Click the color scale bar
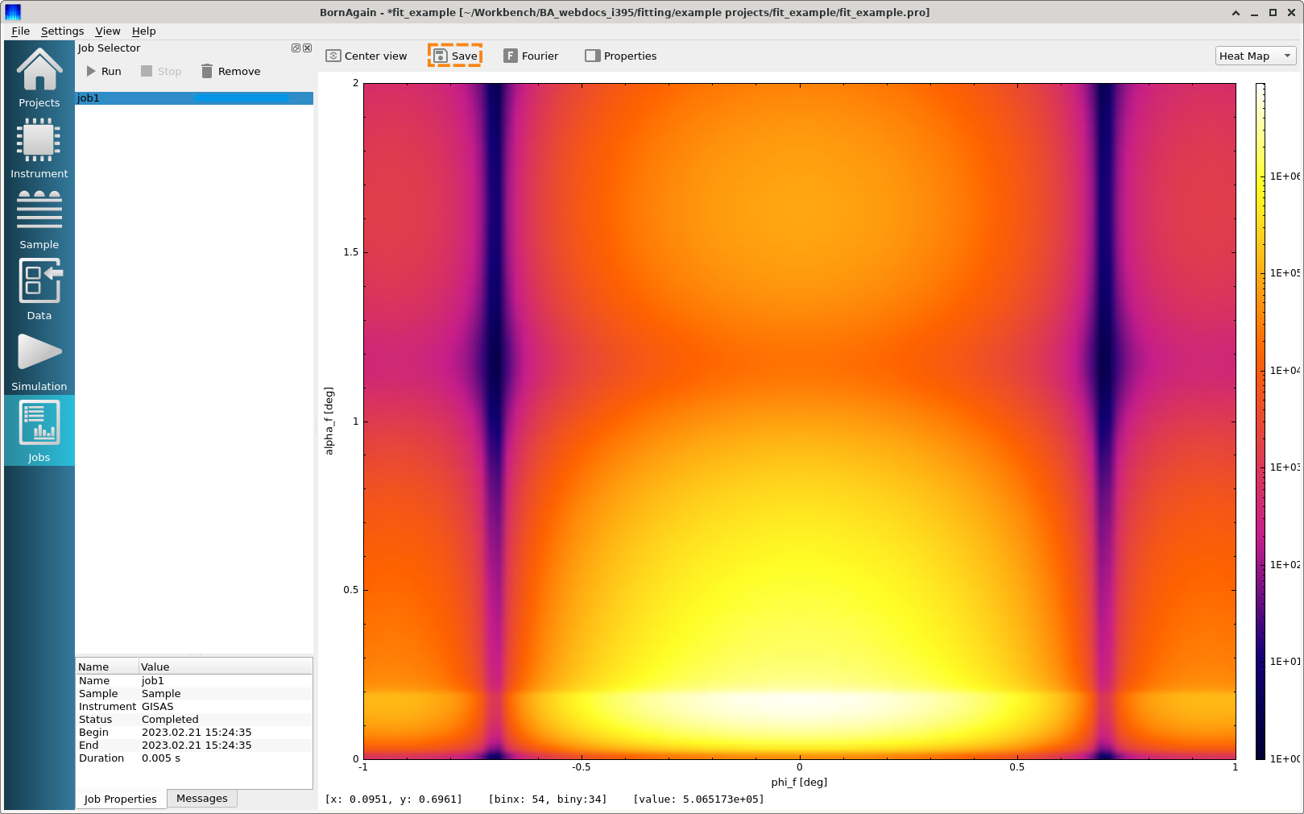 click(1260, 421)
